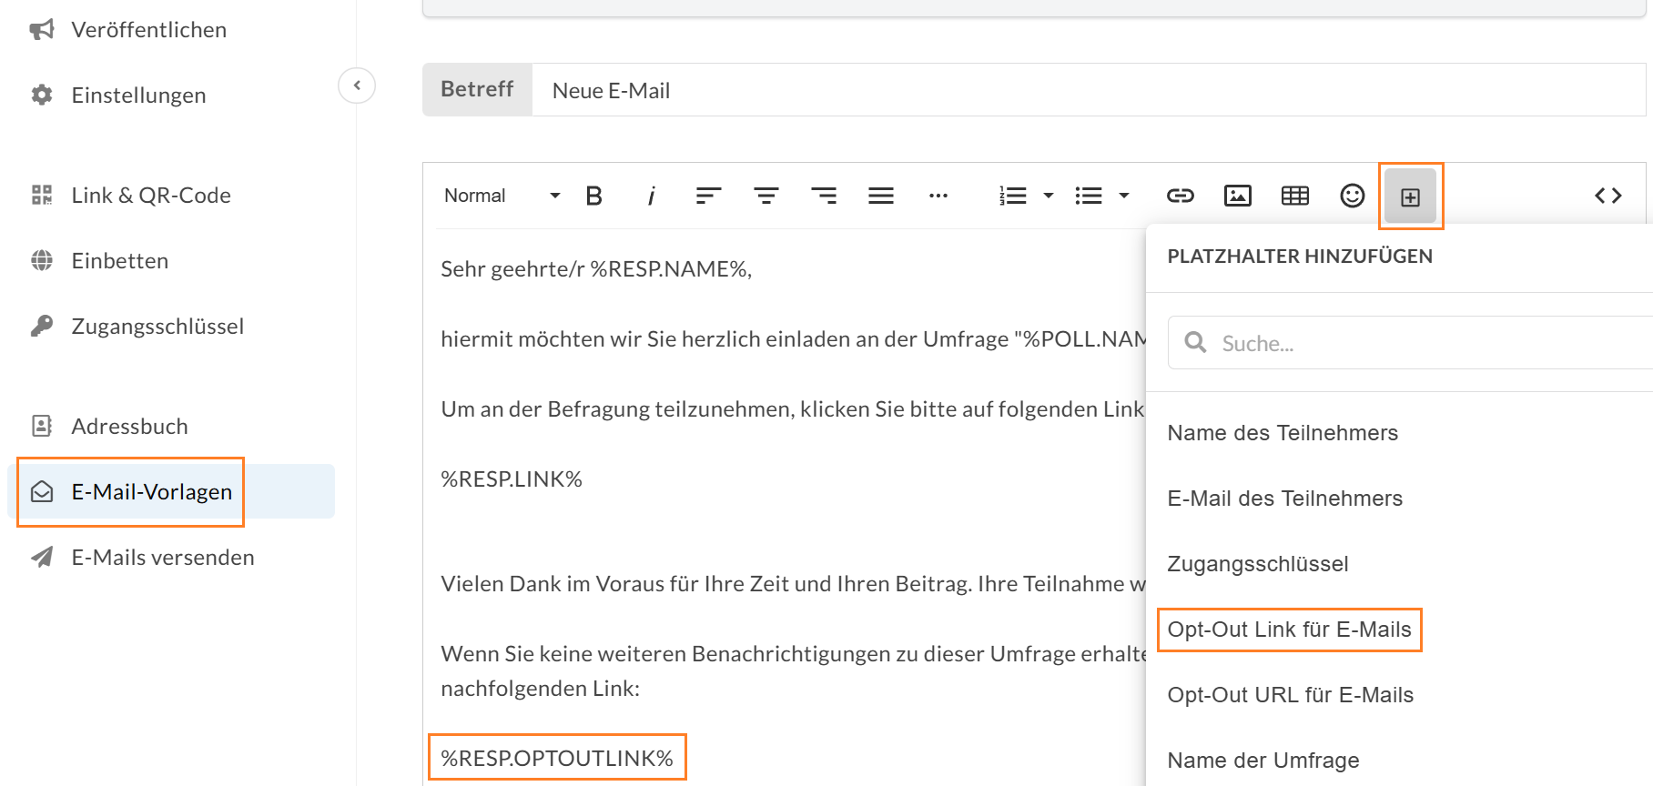Open Einstellungen in the sidebar
The height and width of the screenshot is (786, 1653).
click(x=139, y=96)
